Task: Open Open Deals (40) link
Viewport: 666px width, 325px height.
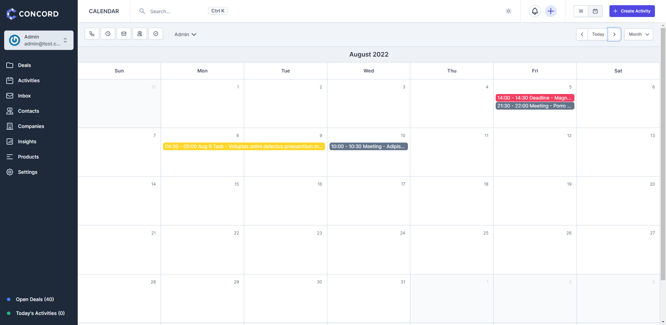Action: pos(35,299)
